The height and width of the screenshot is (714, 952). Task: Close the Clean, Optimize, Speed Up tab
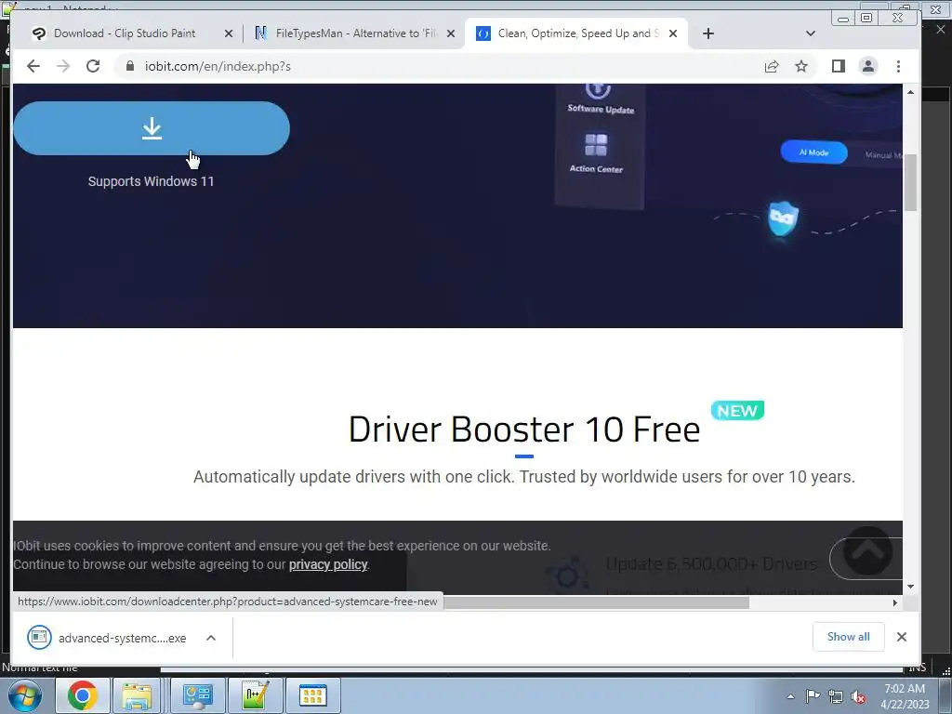(x=673, y=34)
